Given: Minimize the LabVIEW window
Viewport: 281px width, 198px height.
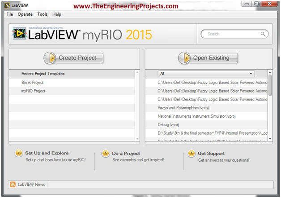Looking at the screenshot, I should 247,4.
